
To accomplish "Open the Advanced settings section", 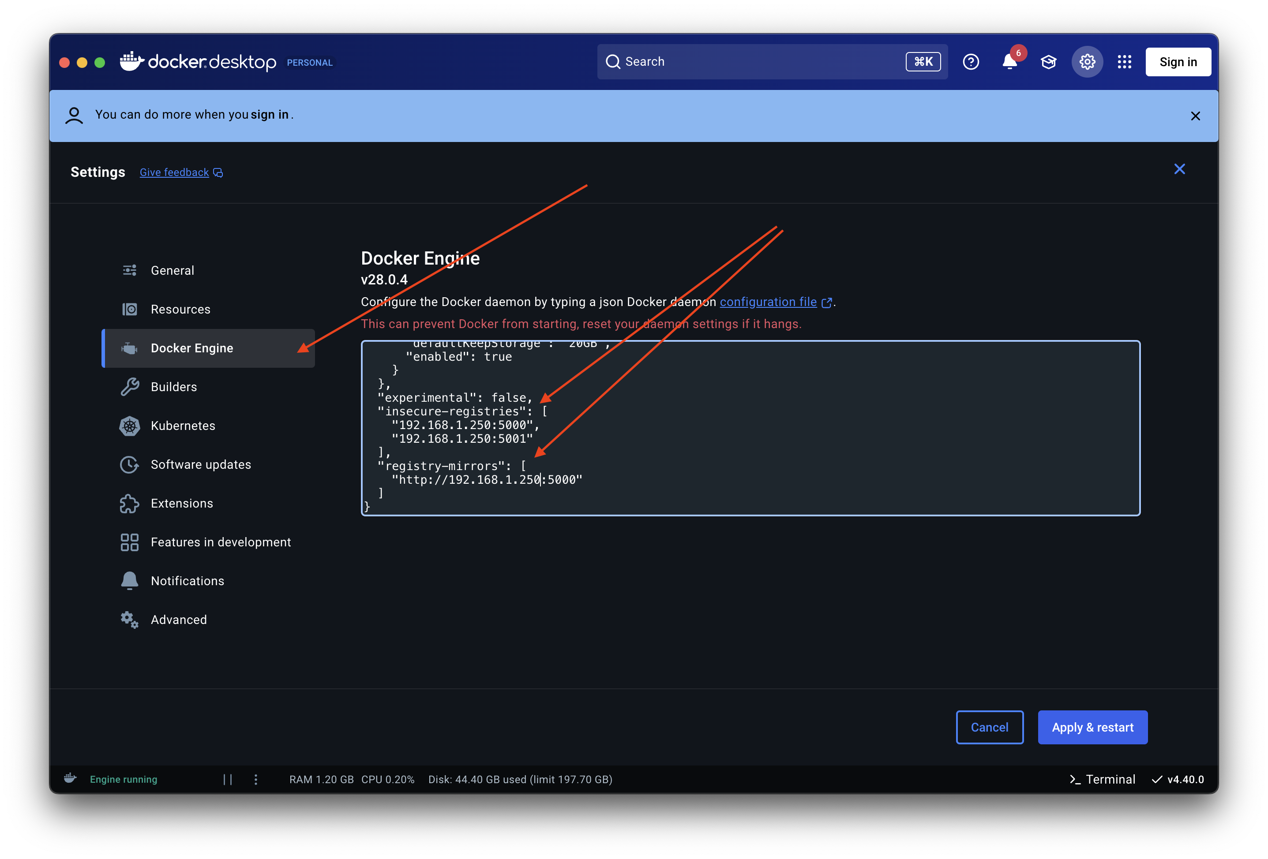I will [x=208, y=620].
